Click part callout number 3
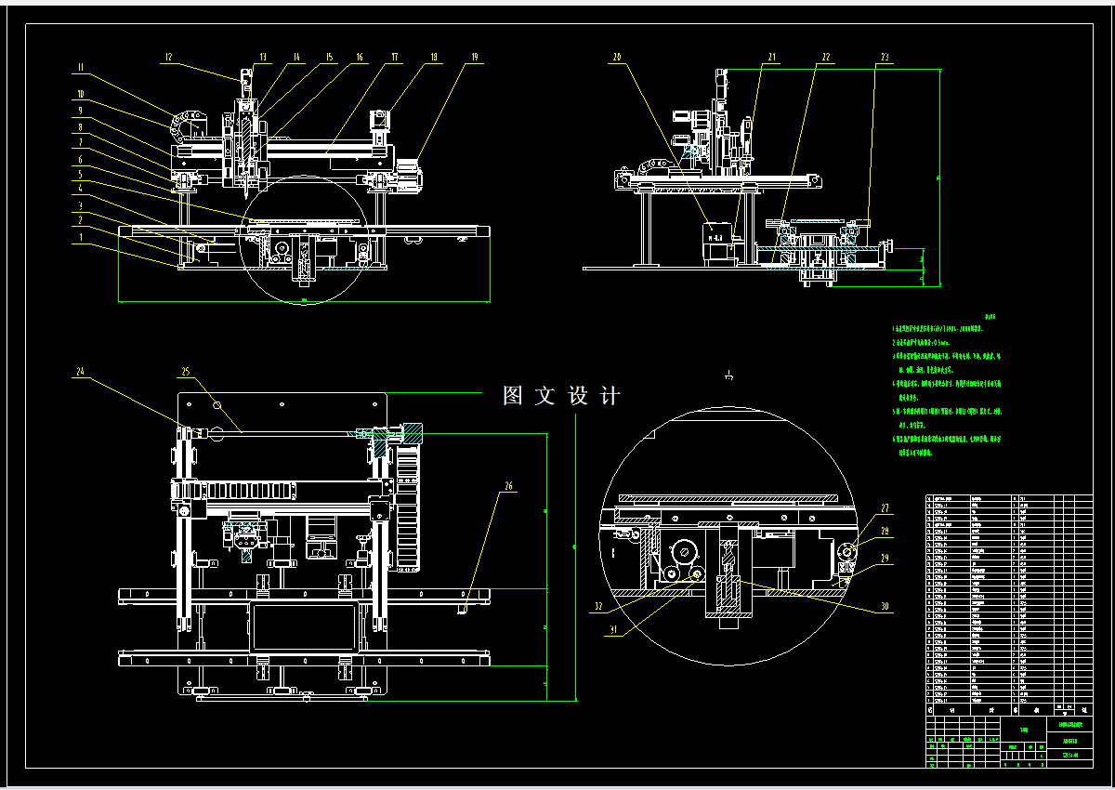The image size is (1115, 790). point(80,204)
